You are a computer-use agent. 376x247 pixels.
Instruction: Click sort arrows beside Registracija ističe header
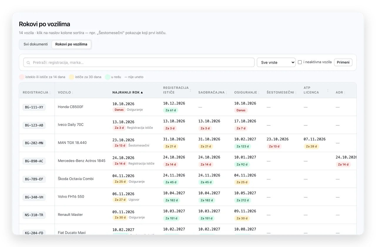pyautogui.click(x=191, y=90)
